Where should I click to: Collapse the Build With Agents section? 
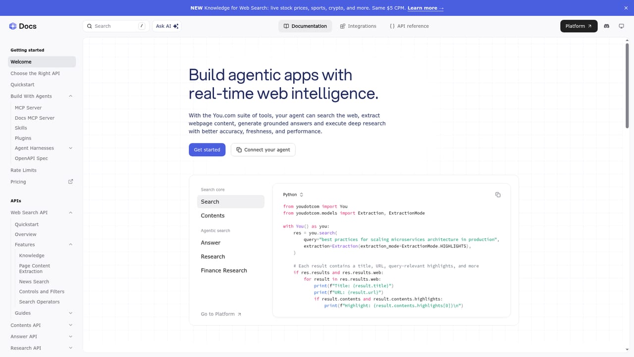tap(70, 96)
